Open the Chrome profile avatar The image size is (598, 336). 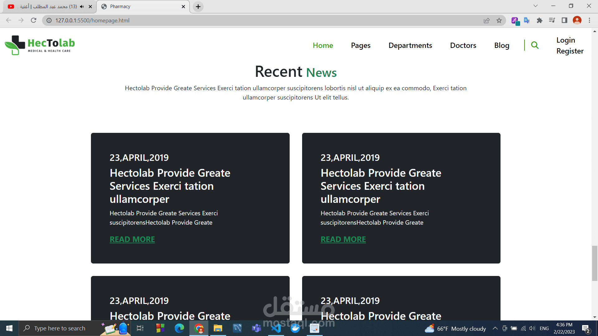[577, 21]
